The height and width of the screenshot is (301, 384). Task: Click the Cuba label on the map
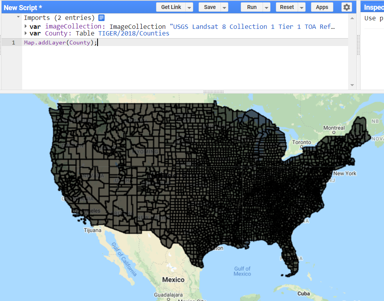(304, 294)
